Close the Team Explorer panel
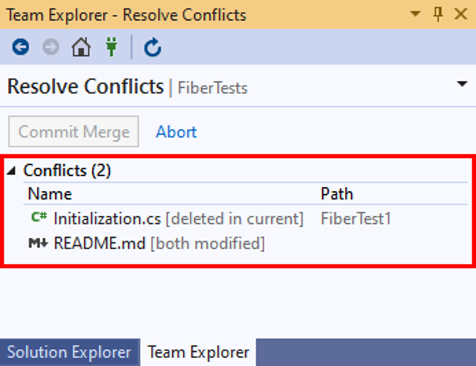 click(460, 14)
